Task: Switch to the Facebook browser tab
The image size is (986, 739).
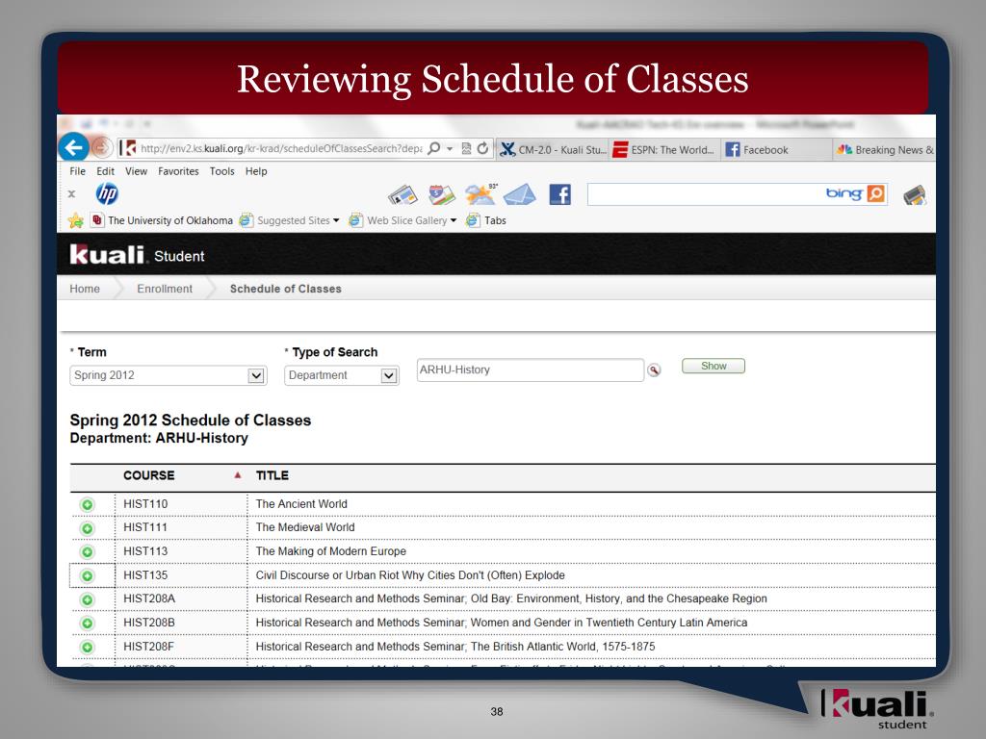Action: click(x=777, y=149)
